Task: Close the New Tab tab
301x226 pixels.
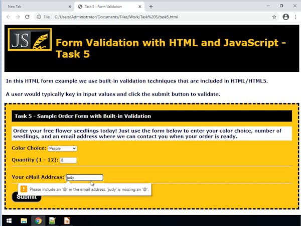Action: pos(70,7)
